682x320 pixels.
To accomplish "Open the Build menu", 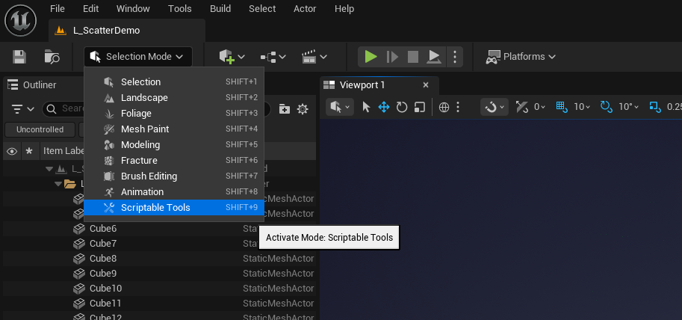I will [x=220, y=9].
